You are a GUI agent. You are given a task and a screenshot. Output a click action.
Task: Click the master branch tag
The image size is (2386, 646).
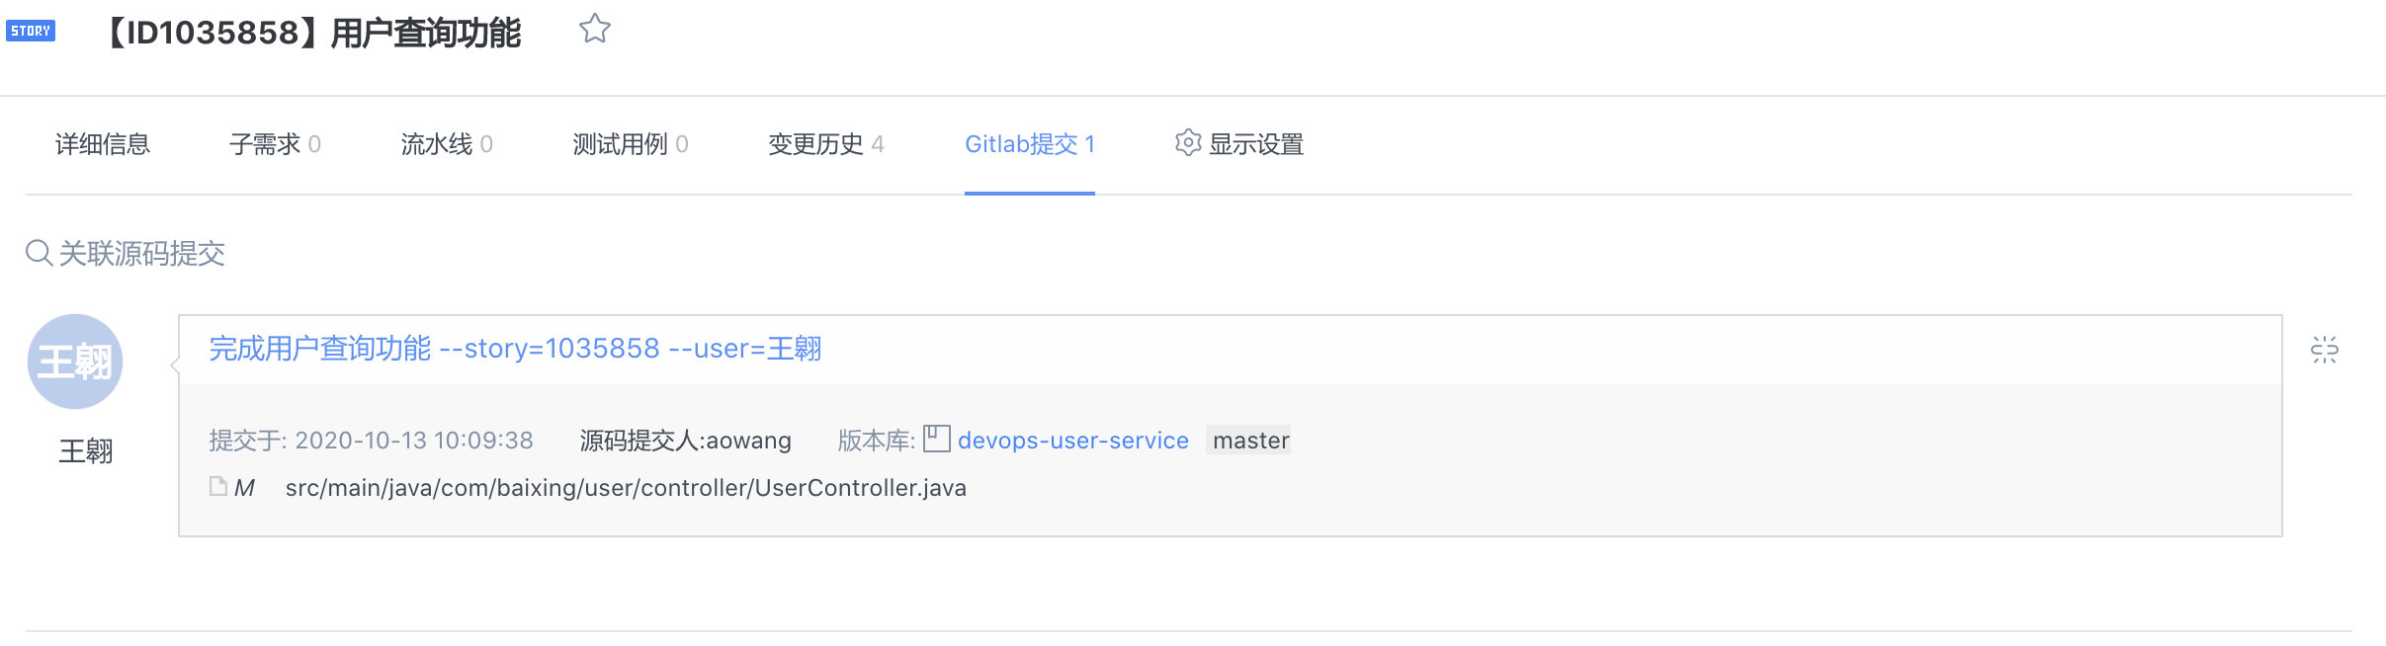1250,441
